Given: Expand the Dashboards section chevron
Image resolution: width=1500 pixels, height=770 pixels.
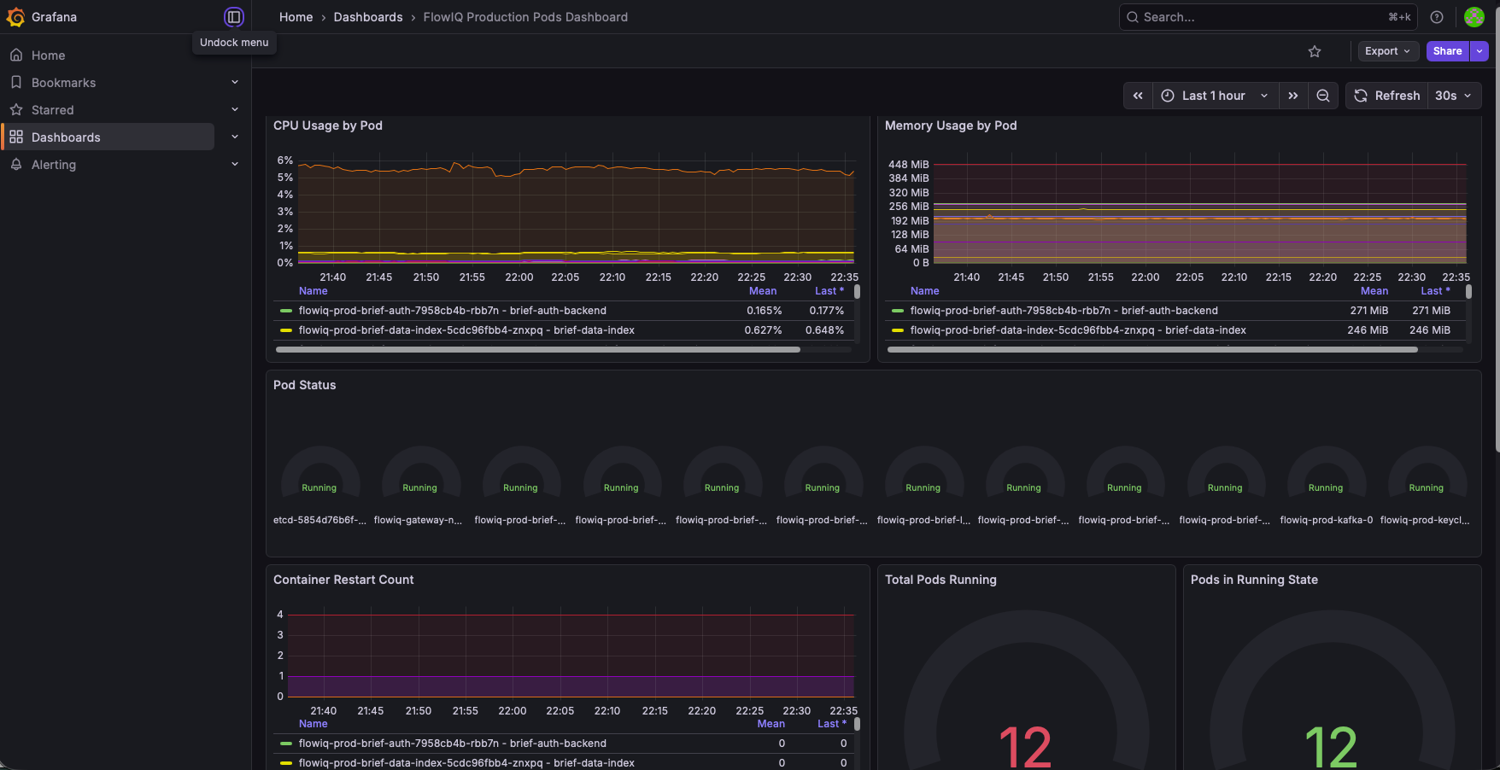Looking at the screenshot, I should tap(235, 137).
